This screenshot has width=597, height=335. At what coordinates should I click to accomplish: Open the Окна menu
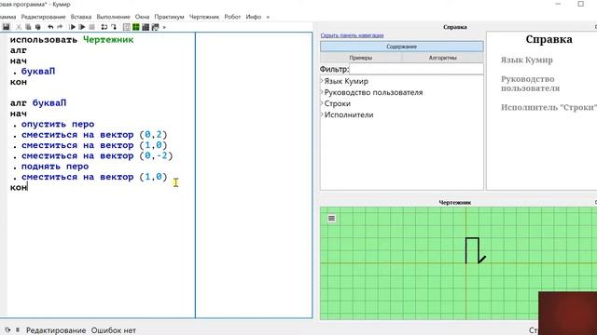142,17
